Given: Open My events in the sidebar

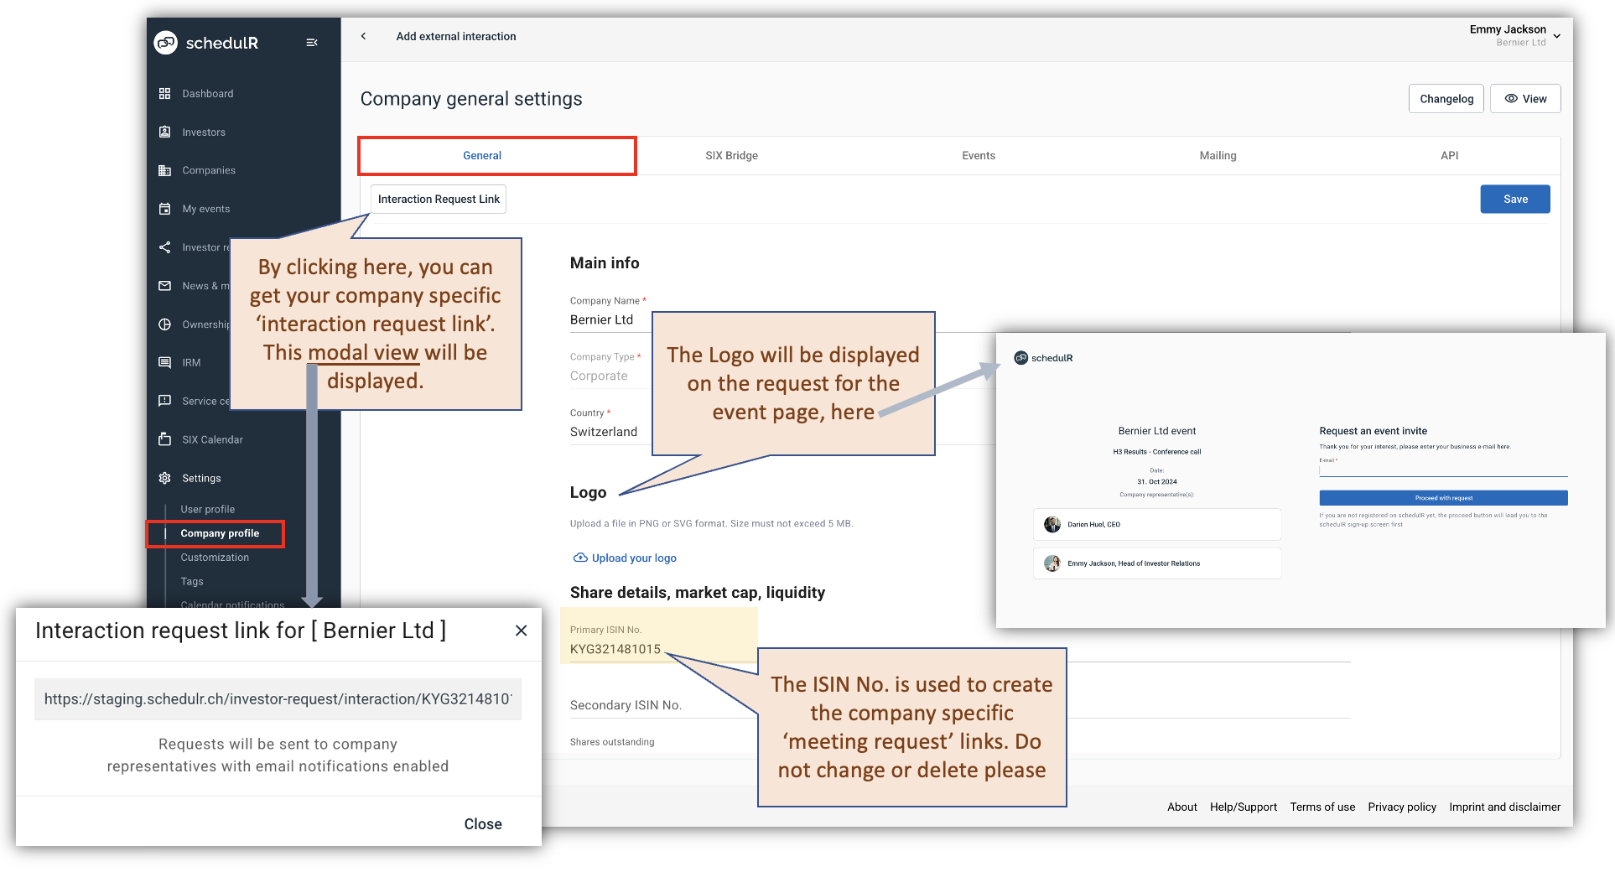Looking at the screenshot, I should 205,208.
